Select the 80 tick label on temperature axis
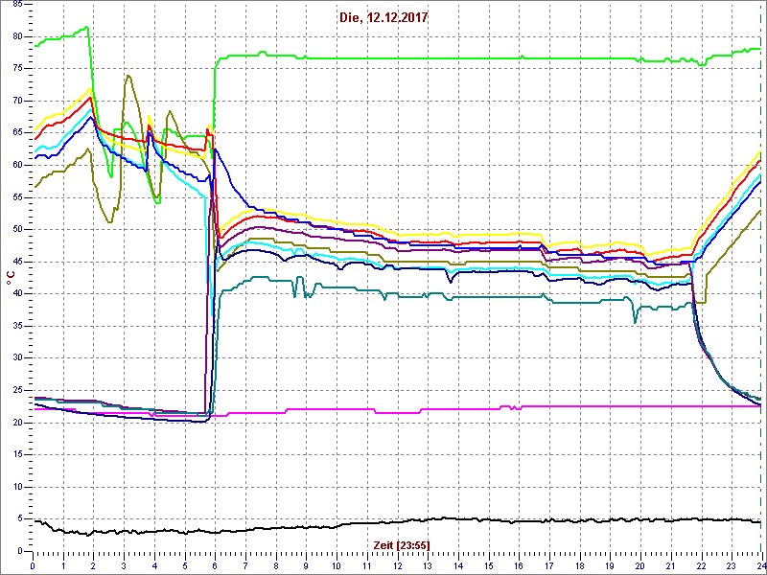 coord(16,36)
